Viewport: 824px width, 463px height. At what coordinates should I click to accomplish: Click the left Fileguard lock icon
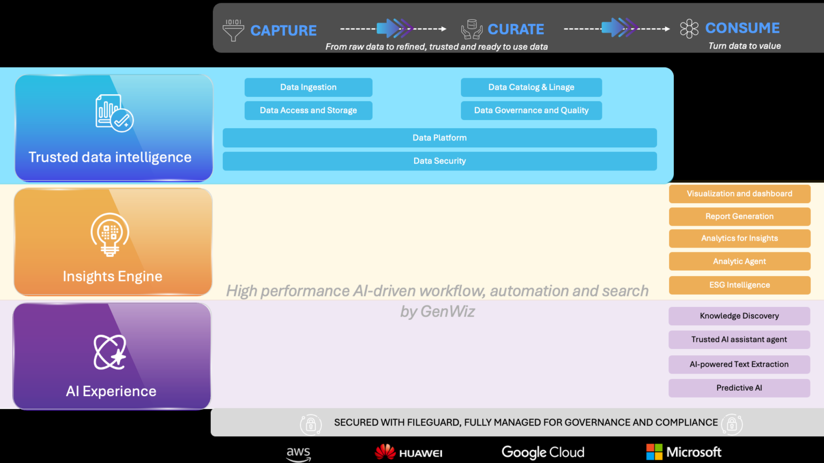[x=311, y=424]
